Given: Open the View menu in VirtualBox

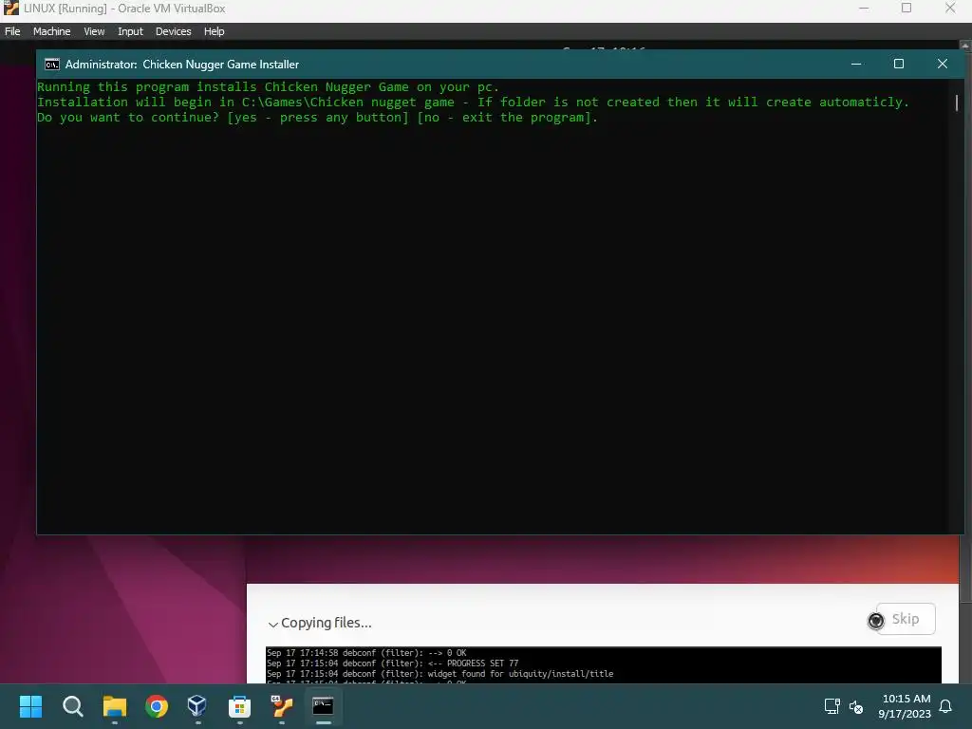Looking at the screenshot, I should click(94, 31).
